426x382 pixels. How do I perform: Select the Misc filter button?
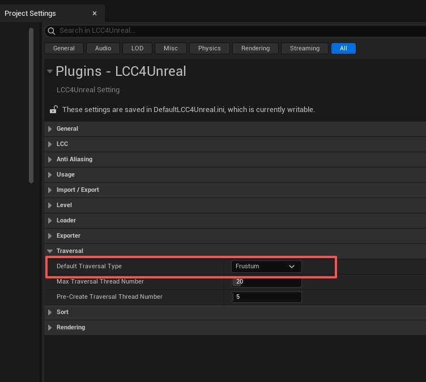tap(171, 48)
